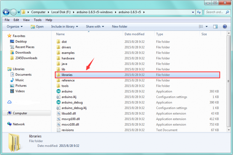Viewport: 233px width, 155px height.
Task: Toggle the preview pane icon
Action: click(215, 27)
